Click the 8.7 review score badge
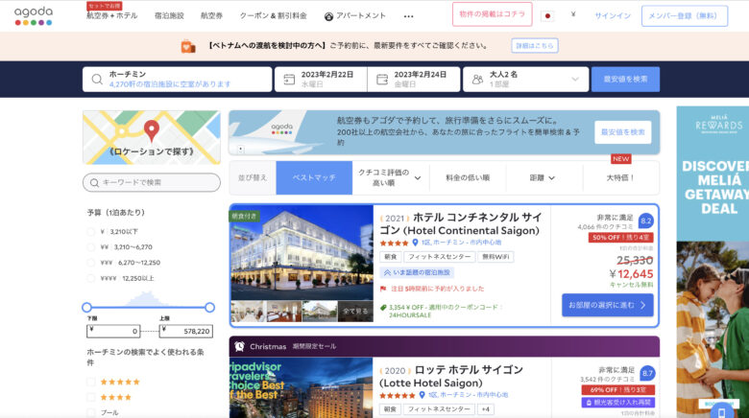749x418 pixels. point(647,373)
